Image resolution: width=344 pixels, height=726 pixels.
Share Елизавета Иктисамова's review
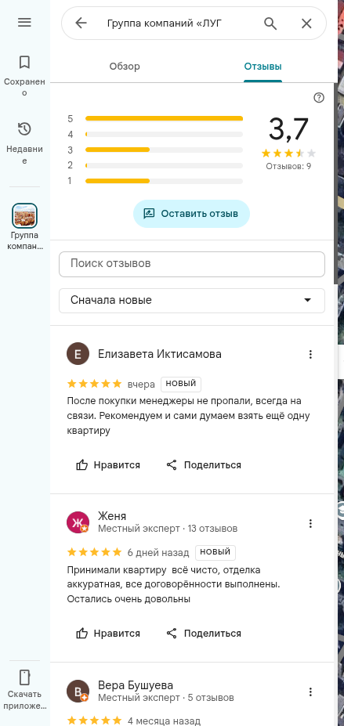pos(204,465)
